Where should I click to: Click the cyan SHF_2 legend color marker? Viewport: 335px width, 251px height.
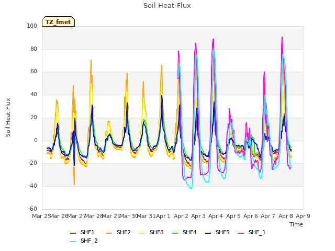[73, 242]
